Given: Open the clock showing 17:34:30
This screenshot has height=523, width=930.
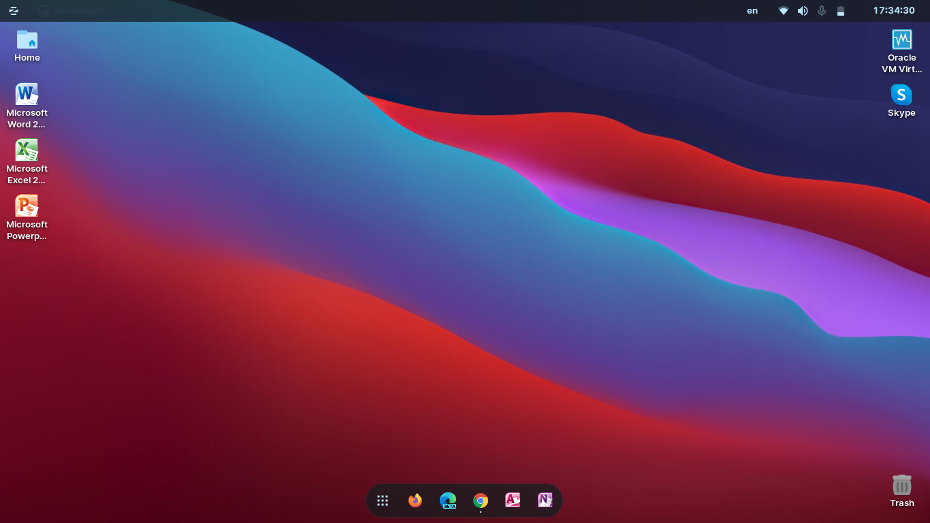Looking at the screenshot, I should click(894, 11).
